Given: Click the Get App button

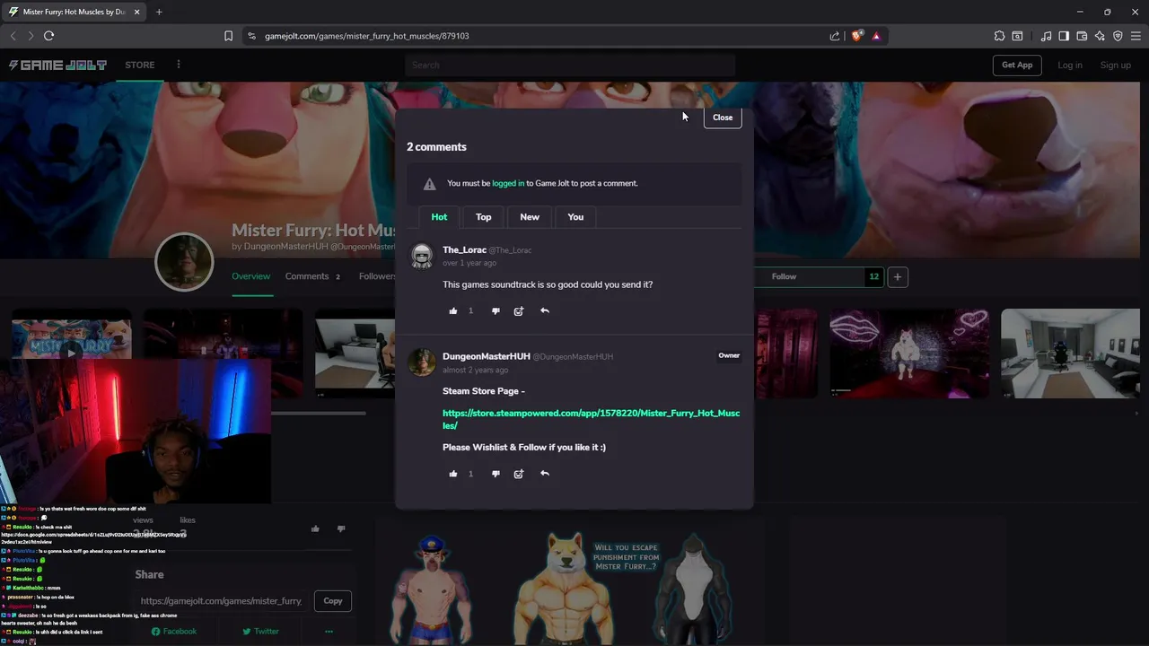Looking at the screenshot, I should pos(1017,65).
